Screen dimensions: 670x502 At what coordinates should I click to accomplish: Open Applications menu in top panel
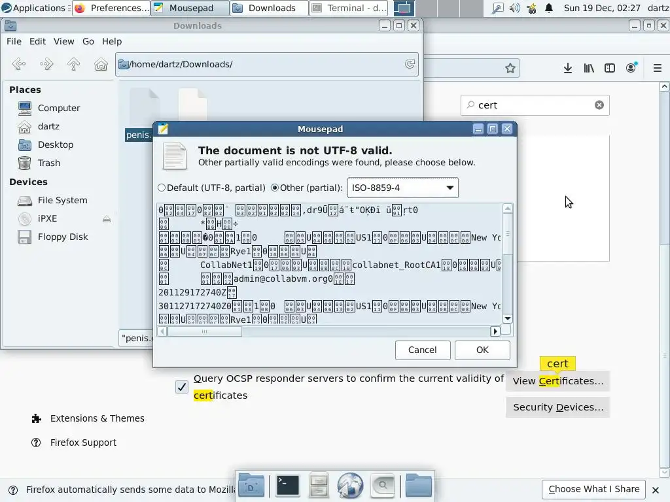pyautogui.click(x=34, y=8)
